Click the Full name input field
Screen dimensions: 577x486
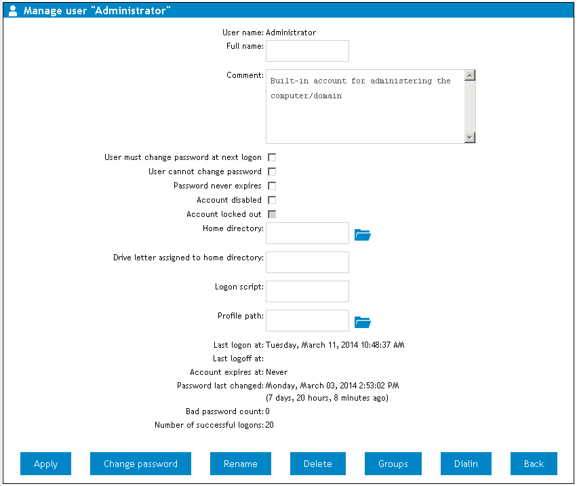[307, 51]
